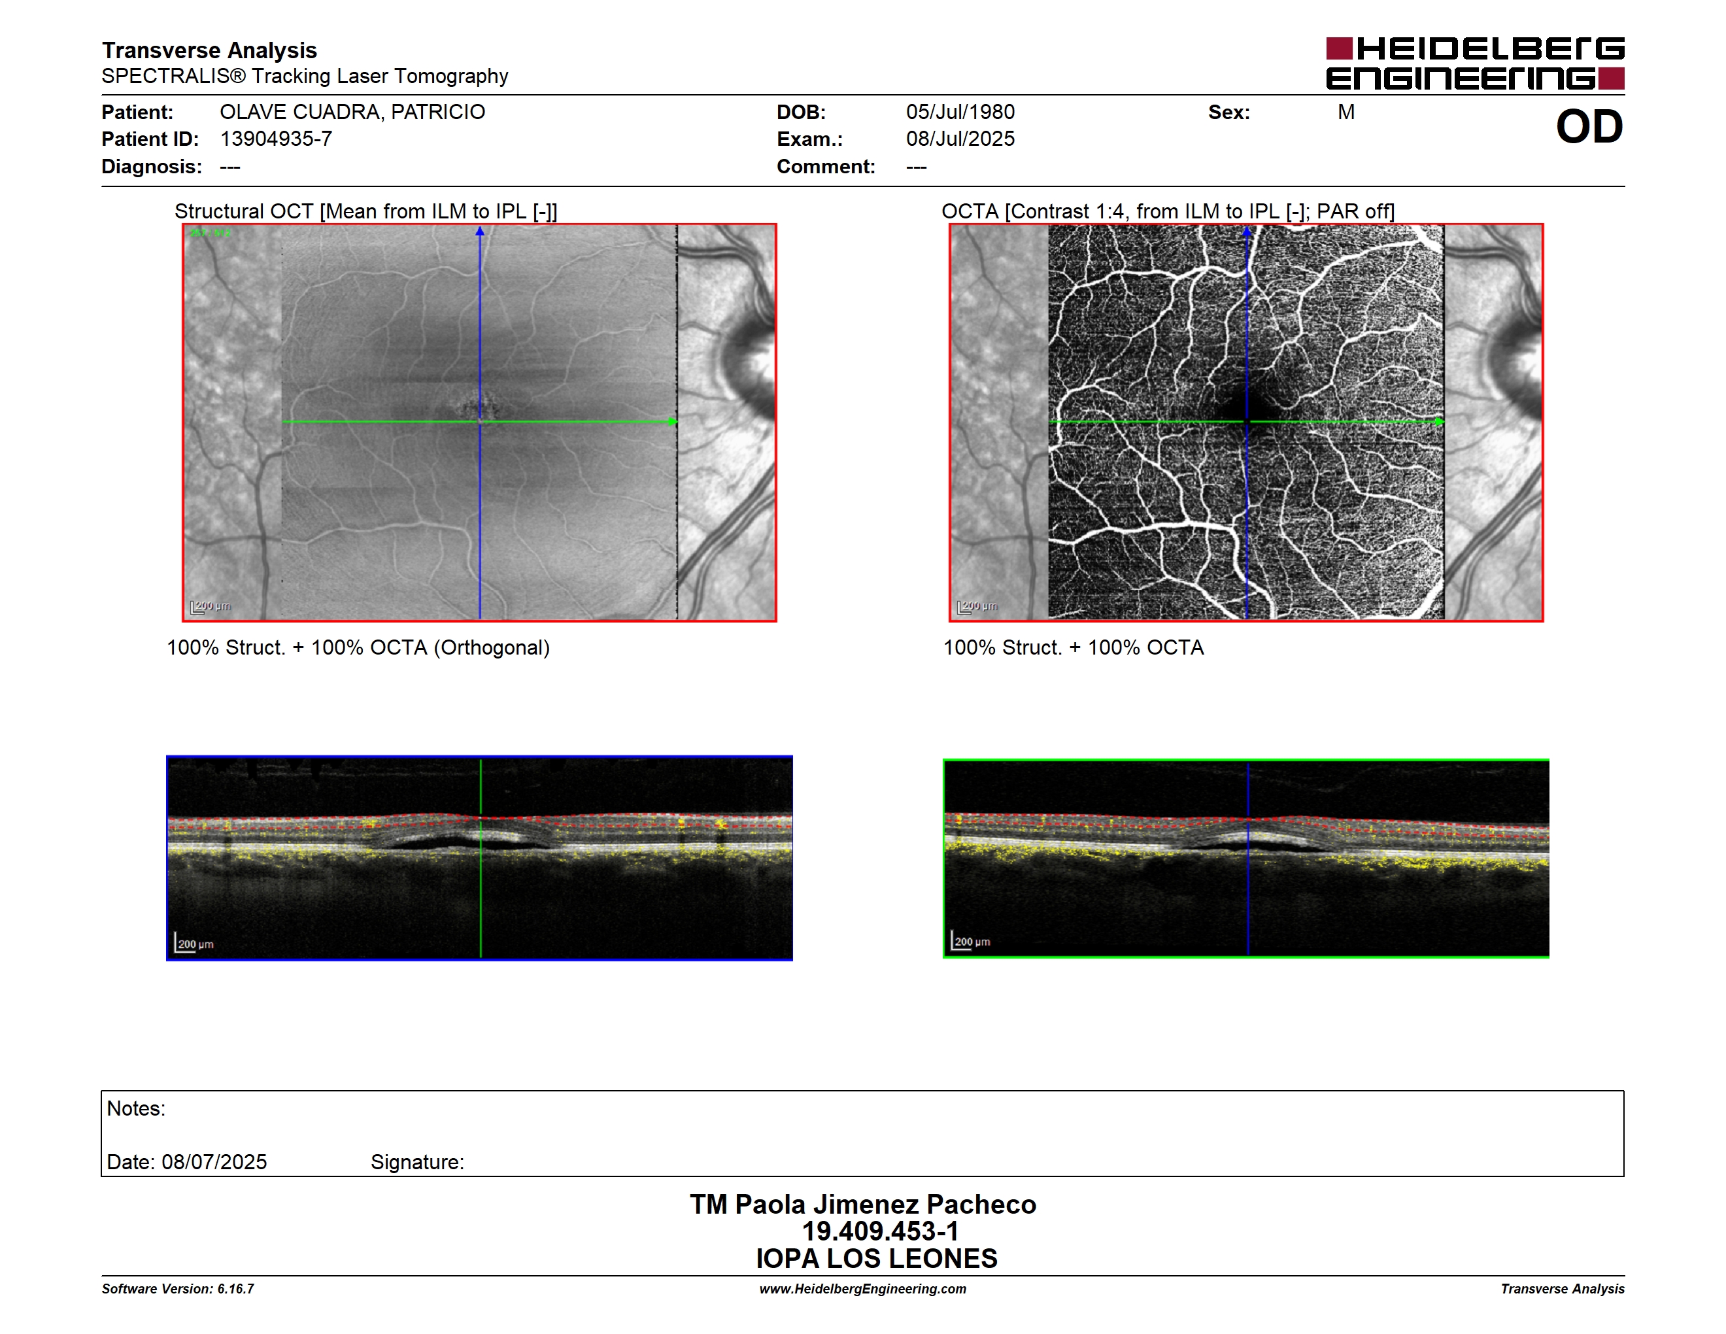Click the green arrowhead at right of Structural OCT line
This screenshot has height=1334, width=1726.
click(673, 421)
